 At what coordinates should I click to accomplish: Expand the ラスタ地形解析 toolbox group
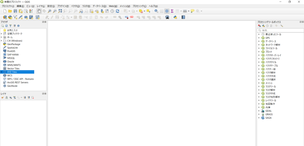[x=259, y=97]
